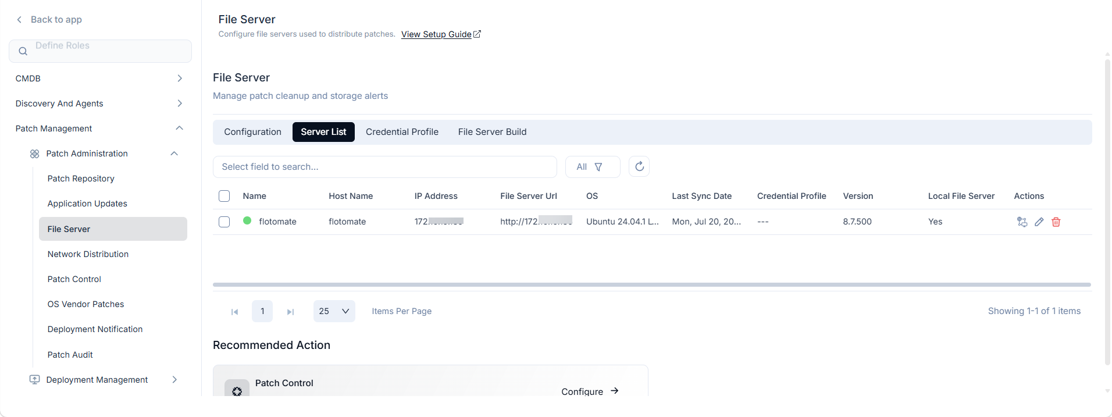
Task: Click the Patch Administration flower icon
Action: click(35, 154)
